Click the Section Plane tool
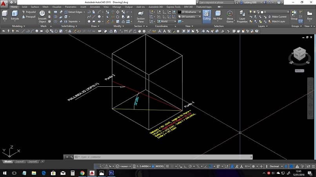The height and width of the screenshot is (177, 316). [141, 16]
